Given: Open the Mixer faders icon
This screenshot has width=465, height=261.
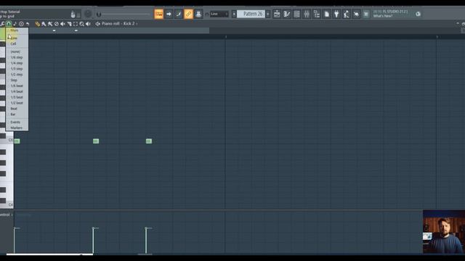Looking at the screenshot, I should [x=307, y=14].
